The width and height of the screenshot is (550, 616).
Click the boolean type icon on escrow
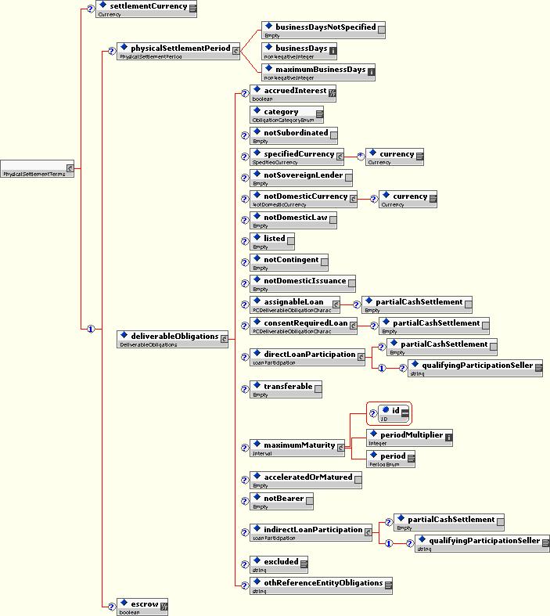[164, 606]
